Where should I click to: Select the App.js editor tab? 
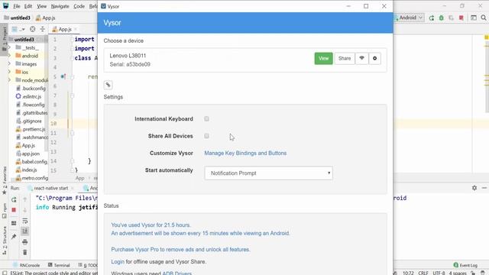[x=65, y=29]
